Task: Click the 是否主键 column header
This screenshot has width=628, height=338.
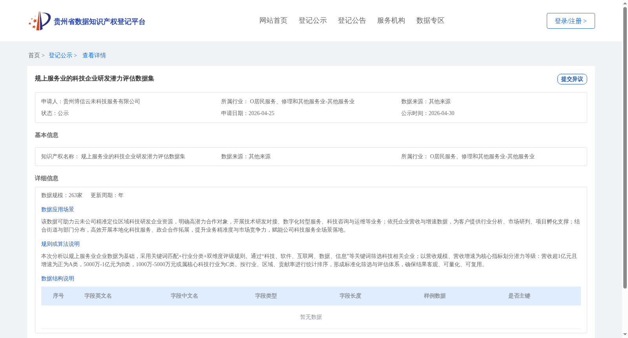Action: click(x=519, y=296)
